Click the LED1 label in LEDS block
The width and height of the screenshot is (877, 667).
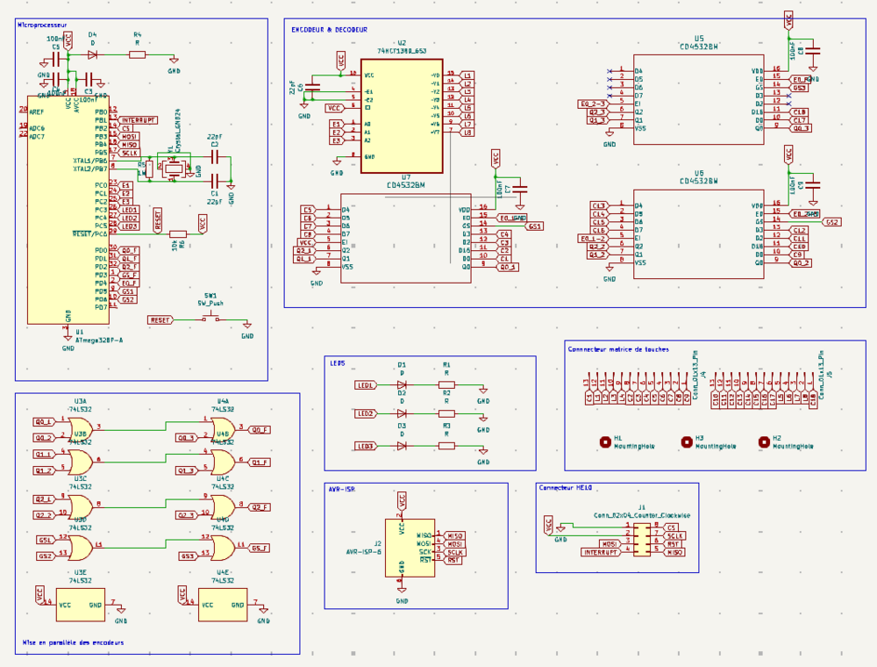(366, 385)
